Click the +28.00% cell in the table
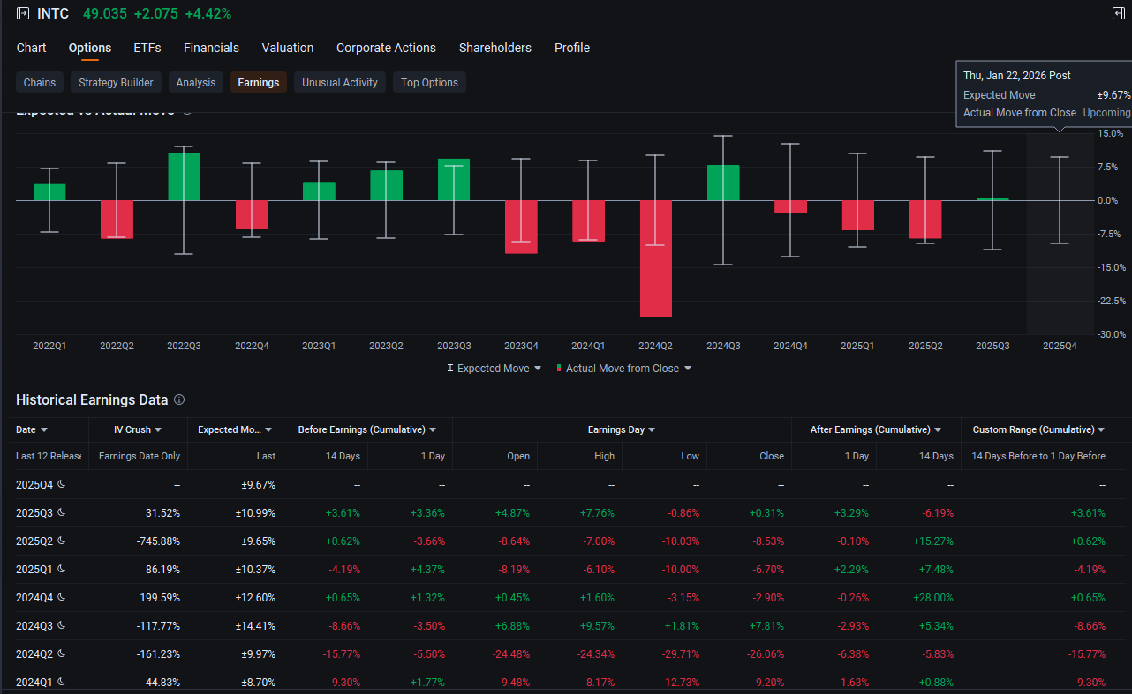This screenshot has width=1132, height=694. 934,597
